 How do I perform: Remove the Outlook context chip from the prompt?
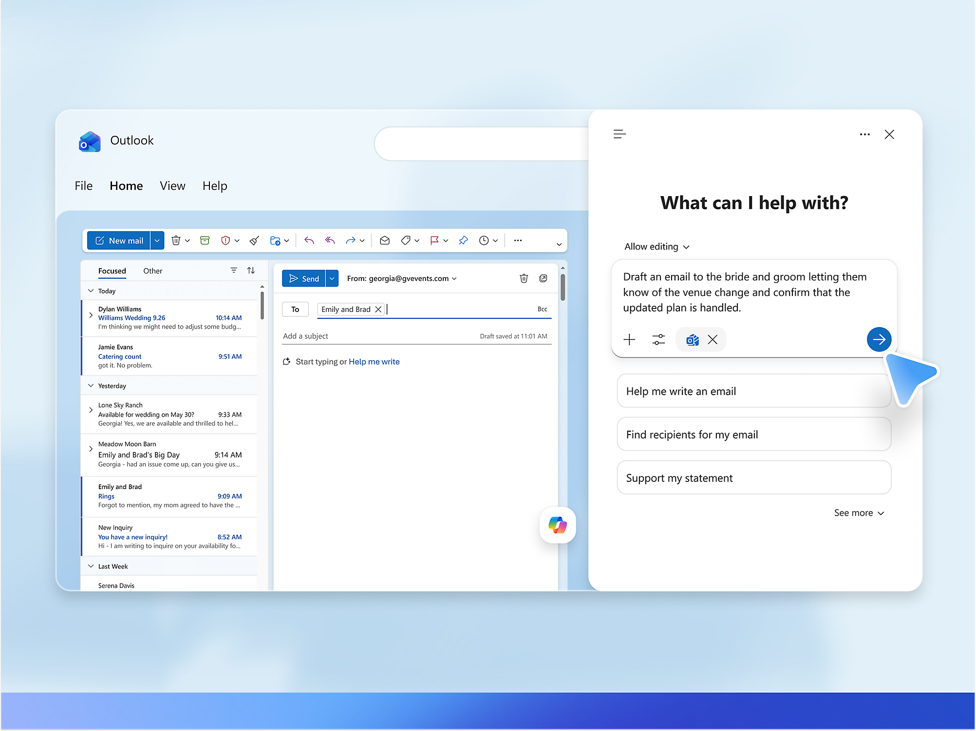point(713,340)
